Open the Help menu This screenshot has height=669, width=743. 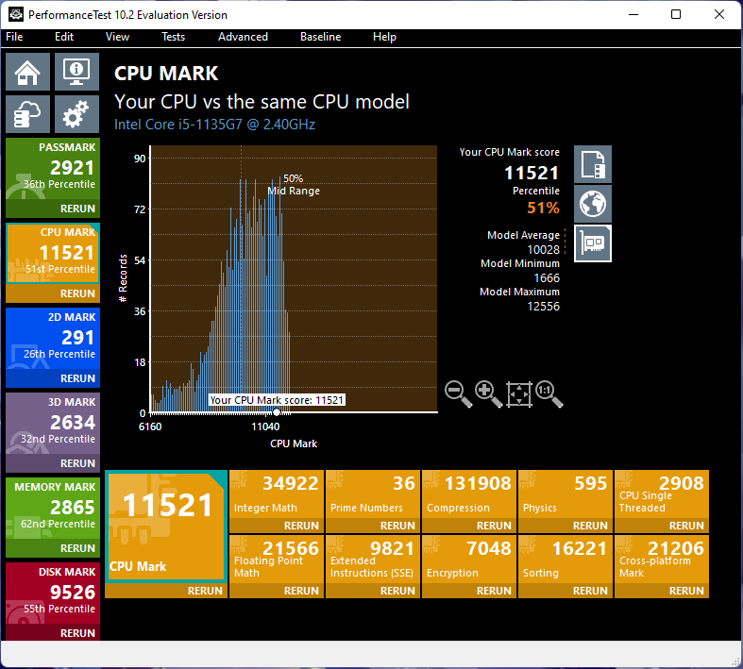[x=384, y=37]
